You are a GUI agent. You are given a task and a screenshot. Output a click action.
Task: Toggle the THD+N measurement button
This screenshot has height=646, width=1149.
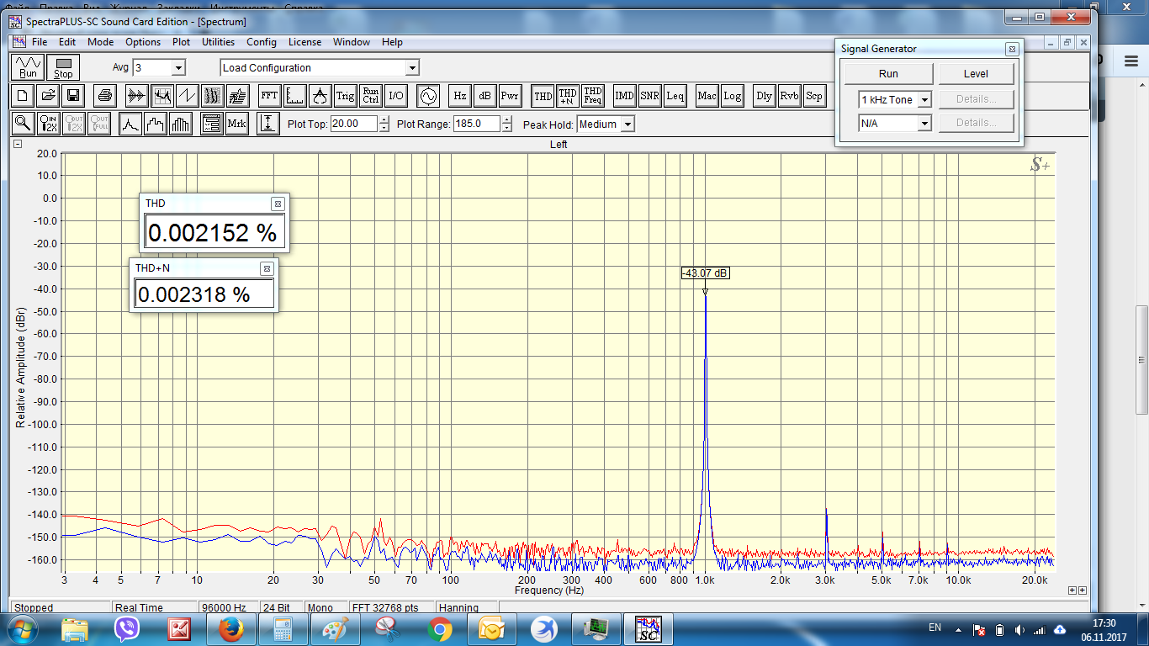(568, 96)
